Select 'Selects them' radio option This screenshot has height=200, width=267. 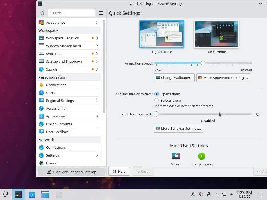point(156,100)
